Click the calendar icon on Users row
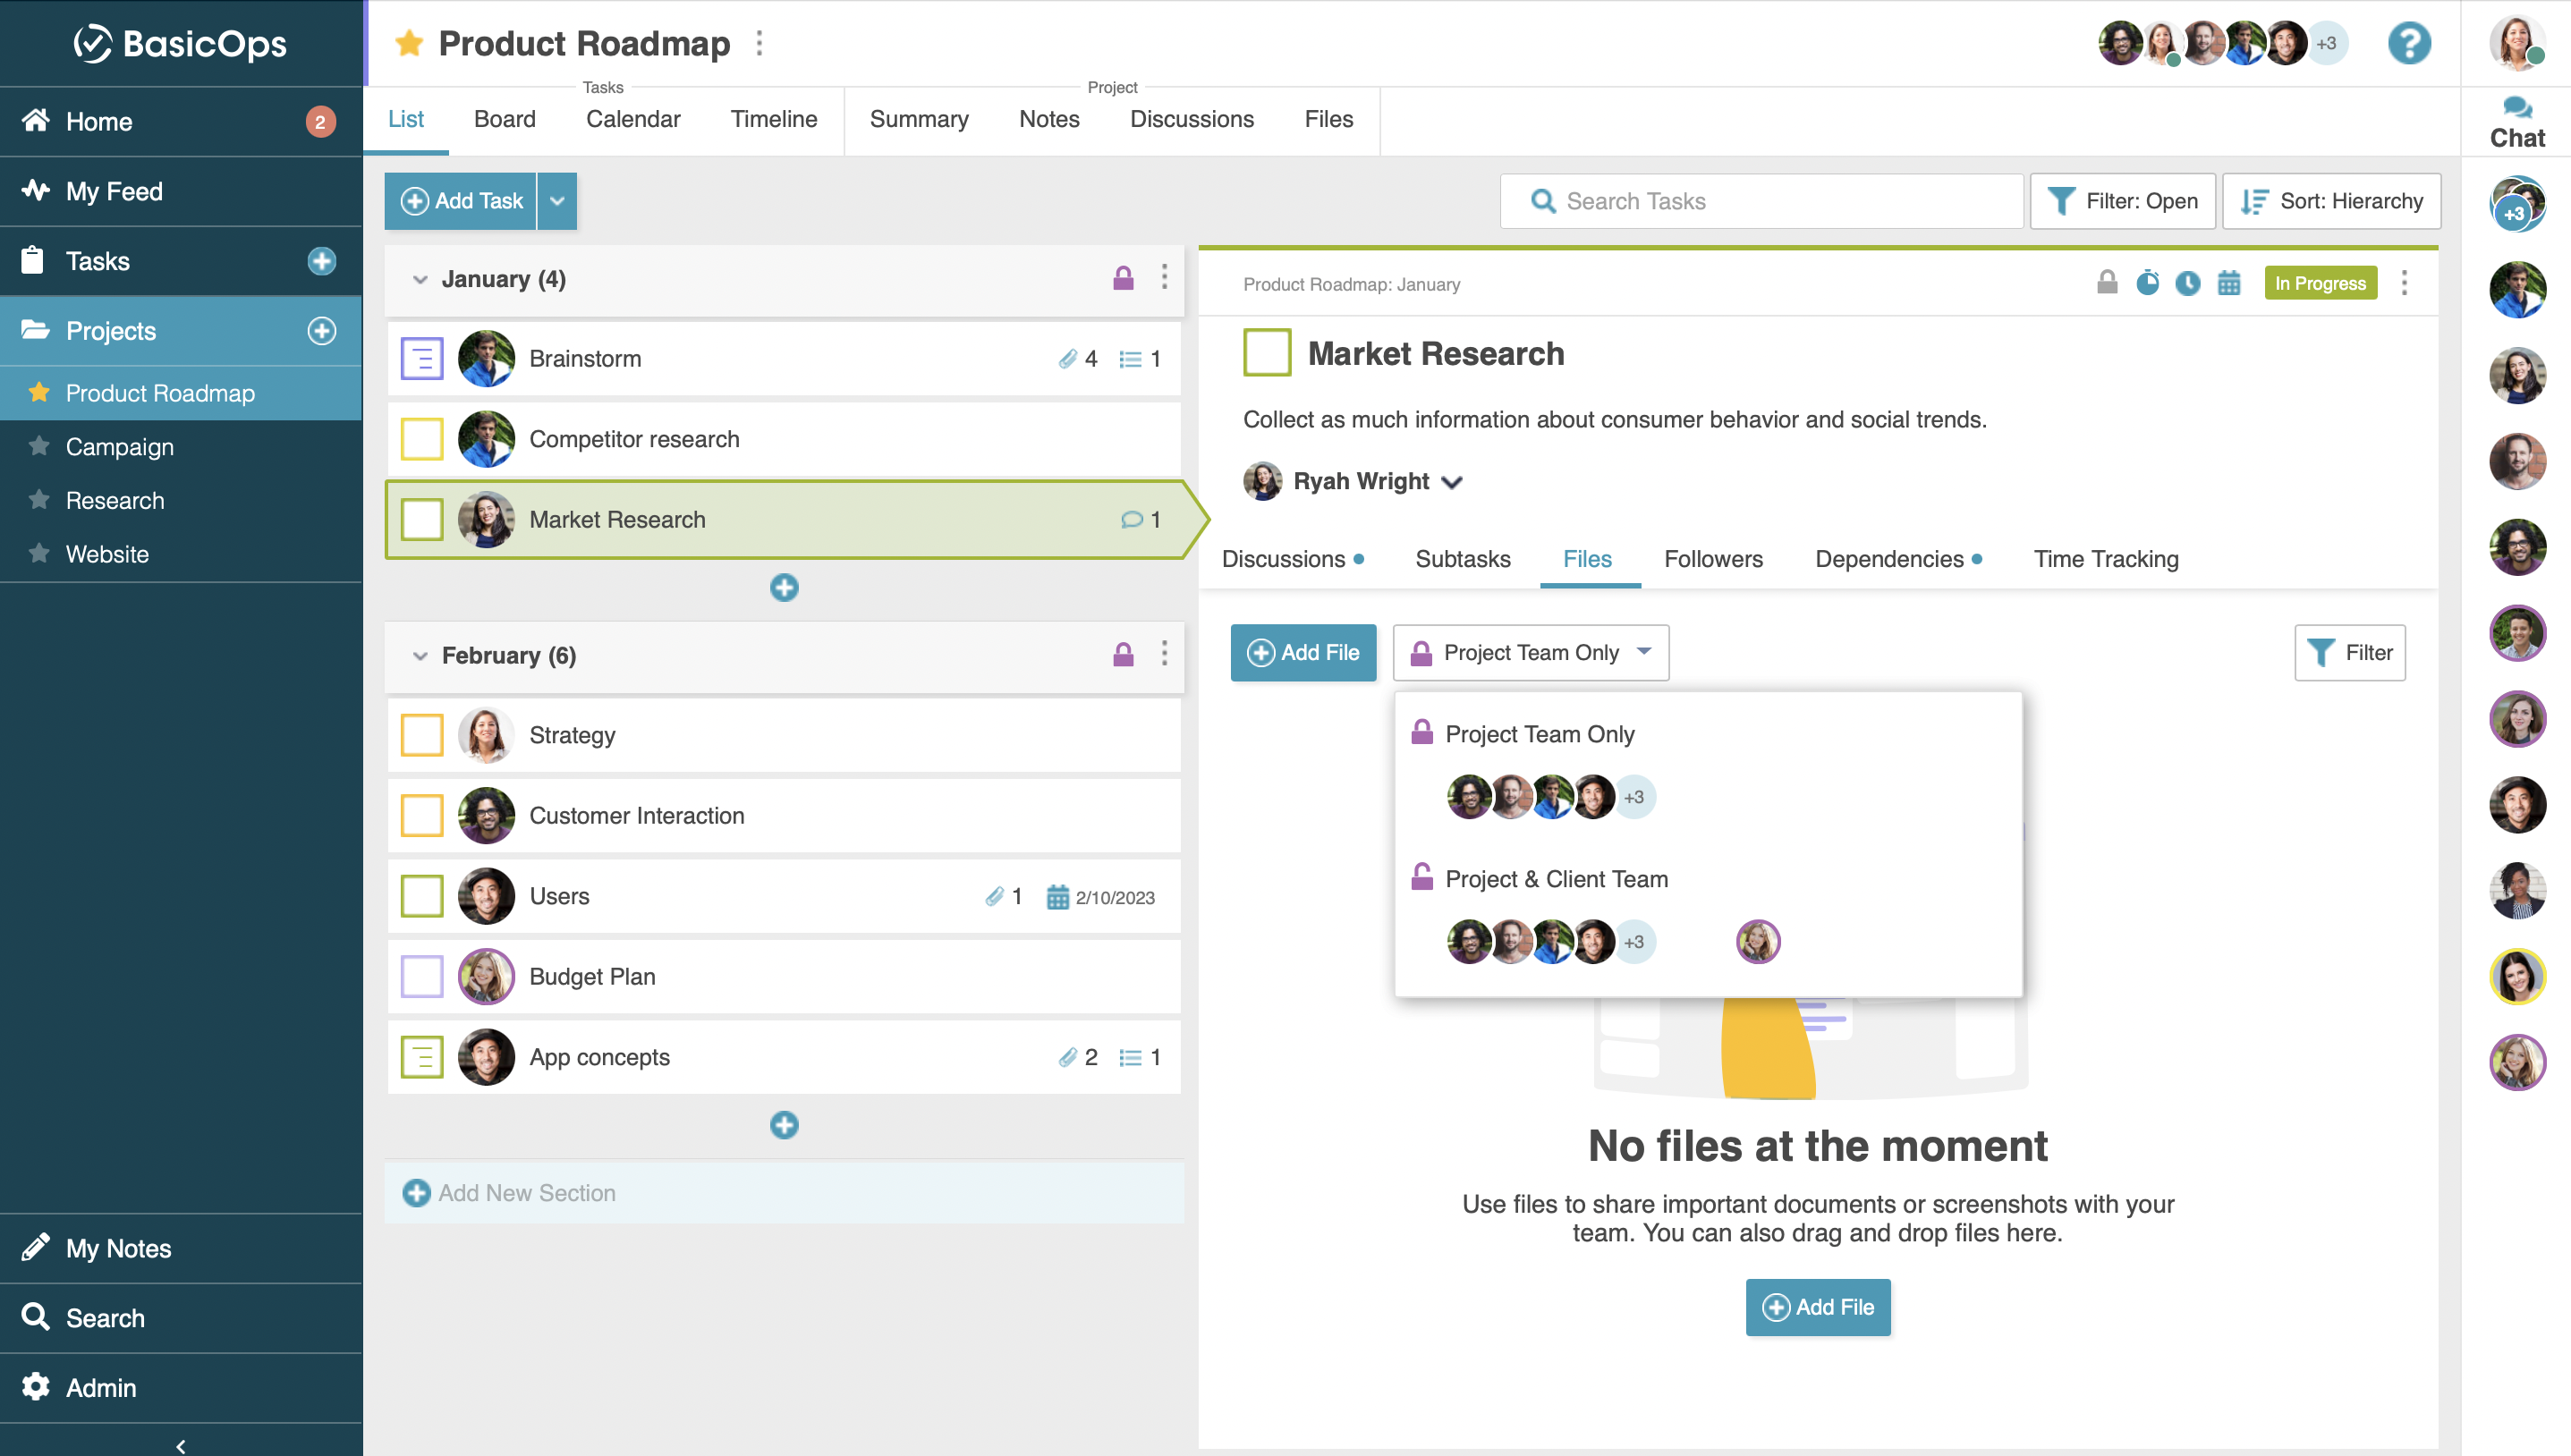The image size is (2571, 1456). point(1057,897)
